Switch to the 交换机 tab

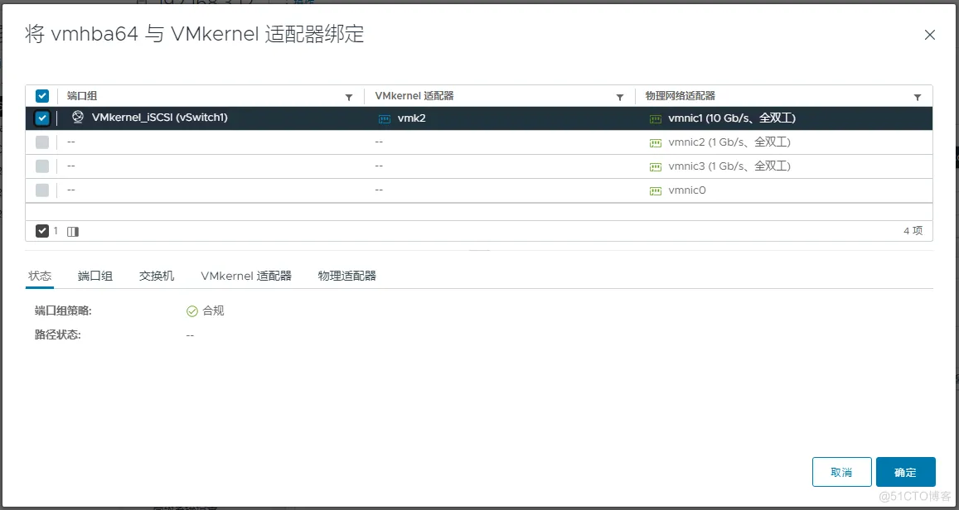tap(157, 276)
